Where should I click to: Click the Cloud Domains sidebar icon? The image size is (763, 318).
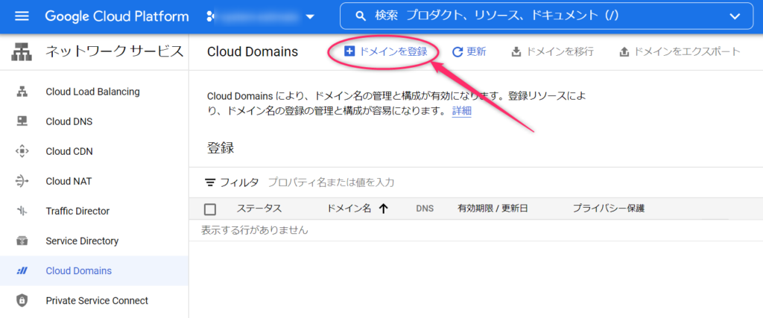tap(22, 271)
